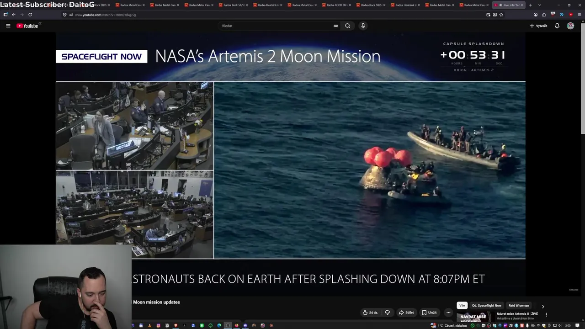
Task: Go to the YouTube home logo
Action: (28, 26)
